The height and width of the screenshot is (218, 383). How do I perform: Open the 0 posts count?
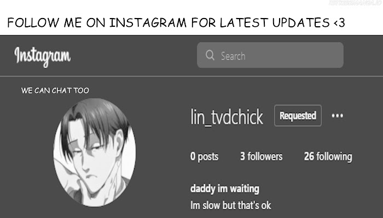tap(204, 156)
